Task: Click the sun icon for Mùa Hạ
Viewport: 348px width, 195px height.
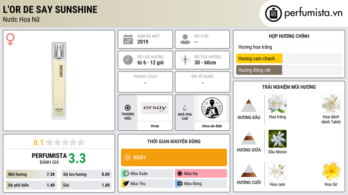Action: click(180, 174)
